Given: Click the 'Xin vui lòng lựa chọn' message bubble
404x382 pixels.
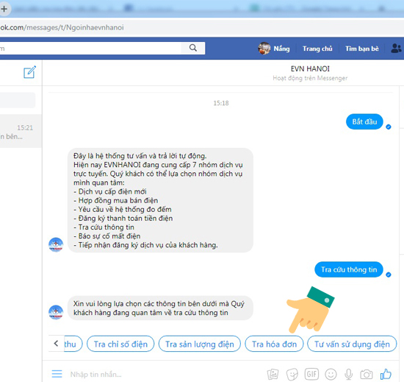Looking at the screenshot, I should tap(160, 308).
